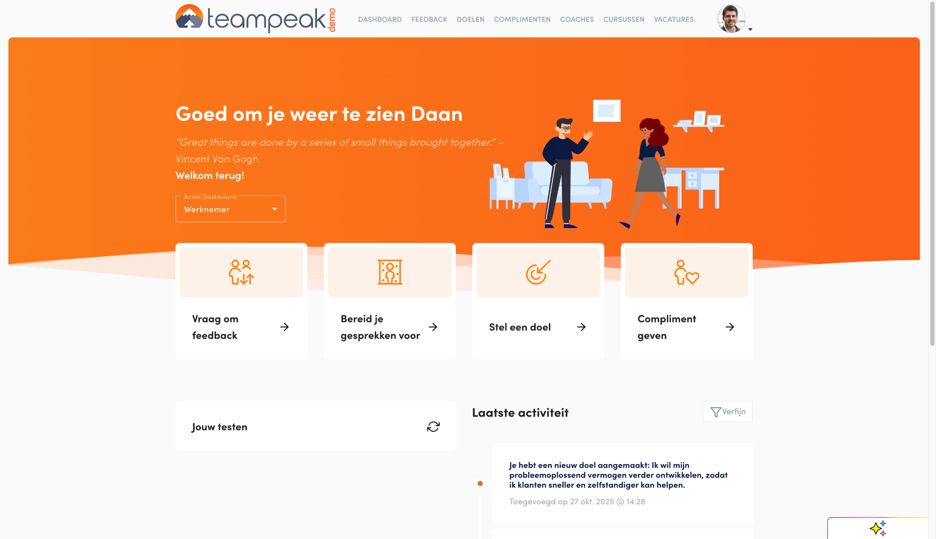Go to the Feedback menu item
936x539 pixels.
(x=429, y=19)
